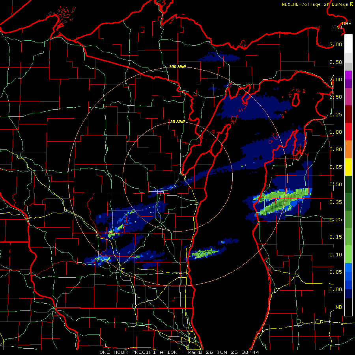The width and height of the screenshot is (355, 355).
Task: Select the '0.35' legend value
Action: click(336, 202)
